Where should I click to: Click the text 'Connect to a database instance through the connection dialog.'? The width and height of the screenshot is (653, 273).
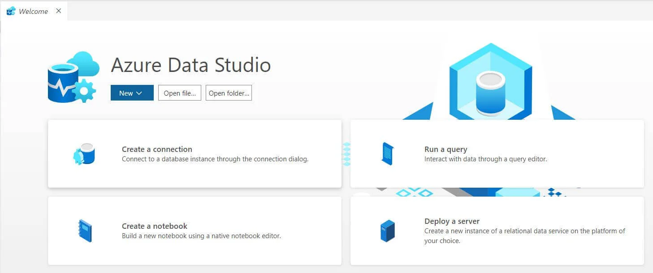click(215, 159)
